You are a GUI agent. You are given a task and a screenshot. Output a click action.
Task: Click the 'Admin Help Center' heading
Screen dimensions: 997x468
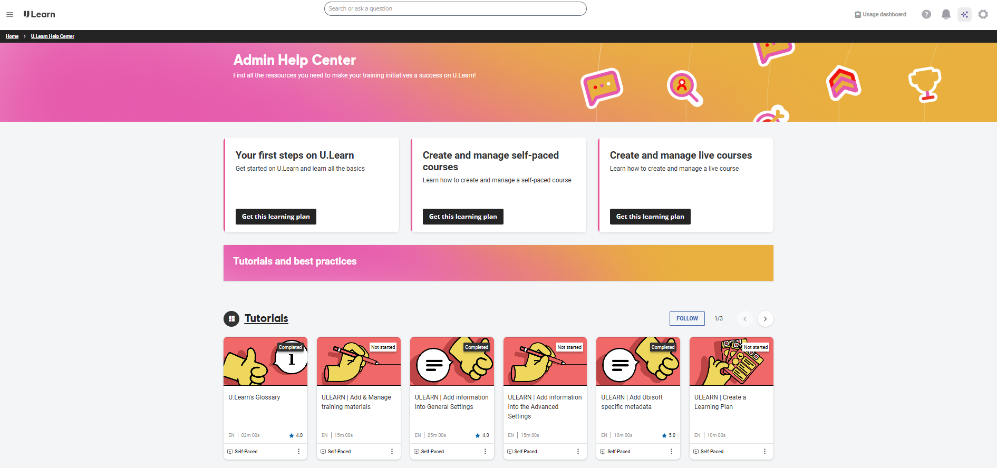point(295,60)
